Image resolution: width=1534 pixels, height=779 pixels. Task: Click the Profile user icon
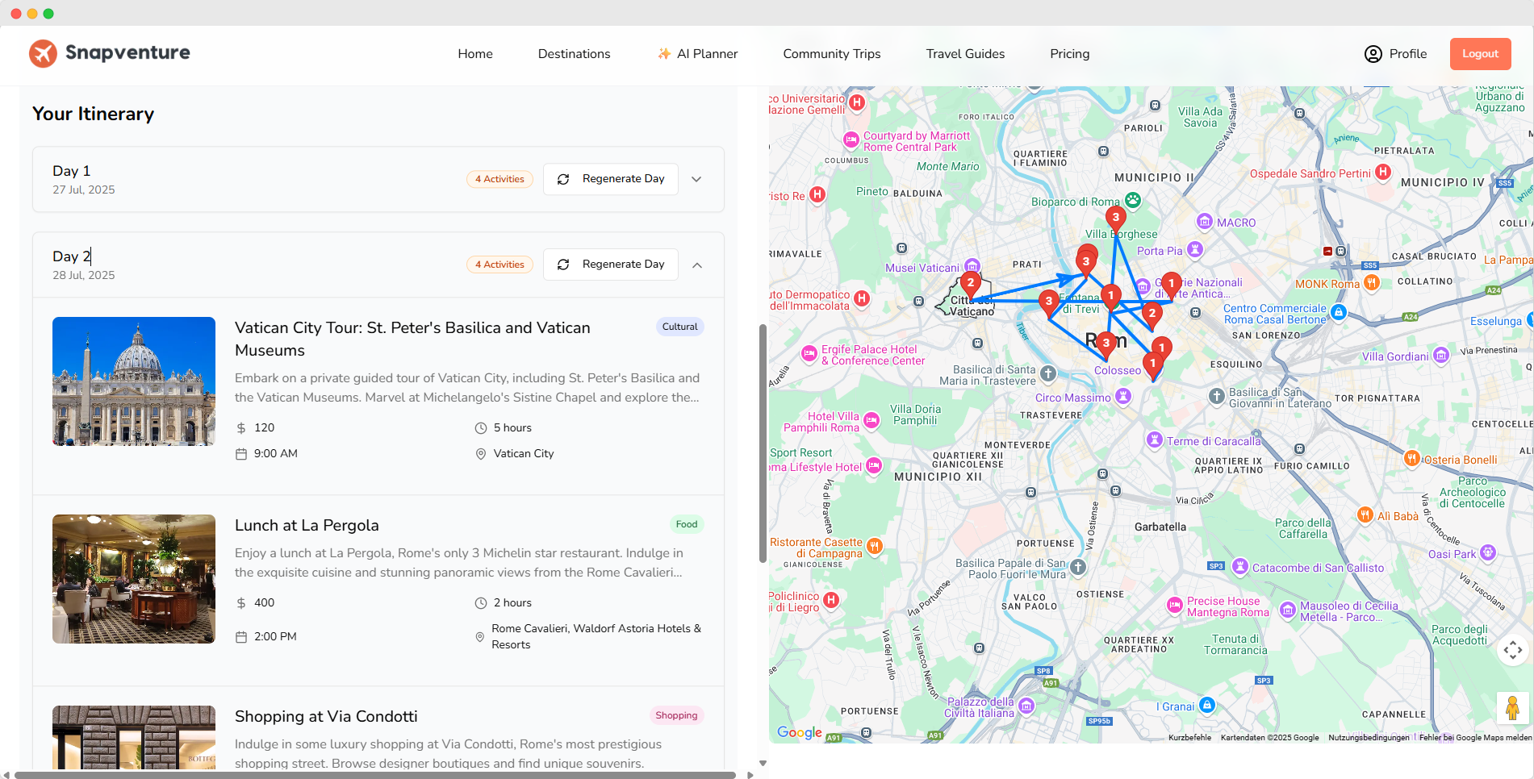click(x=1373, y=54)
